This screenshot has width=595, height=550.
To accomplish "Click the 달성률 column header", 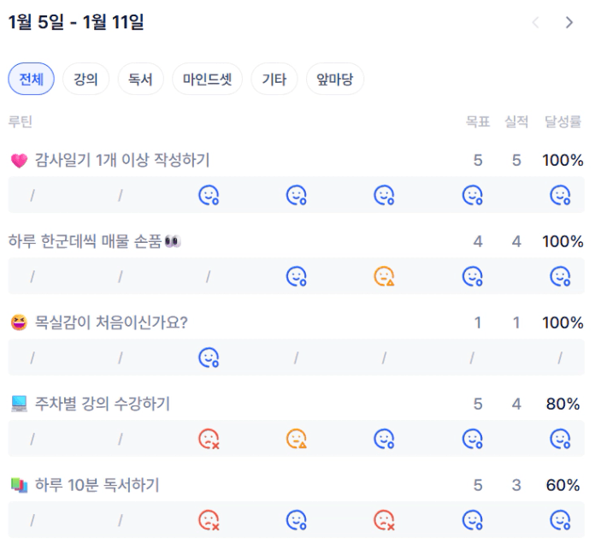I will coord(563,122).
